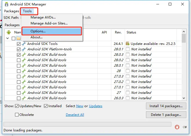Toggle the Installed show filter
This screenshot has height=136, width=191.
click(46, 106)
